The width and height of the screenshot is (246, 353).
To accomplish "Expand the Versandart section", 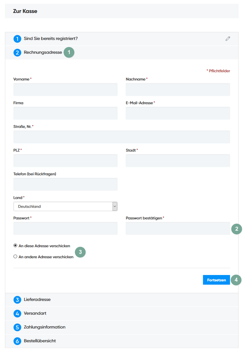I will pyautogui.click(x=35, y=313).
